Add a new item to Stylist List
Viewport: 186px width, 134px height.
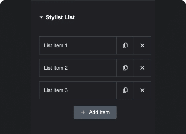click(95, 112)
